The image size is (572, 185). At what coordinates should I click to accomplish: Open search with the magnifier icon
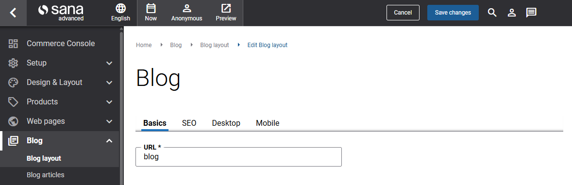[492, 13]
